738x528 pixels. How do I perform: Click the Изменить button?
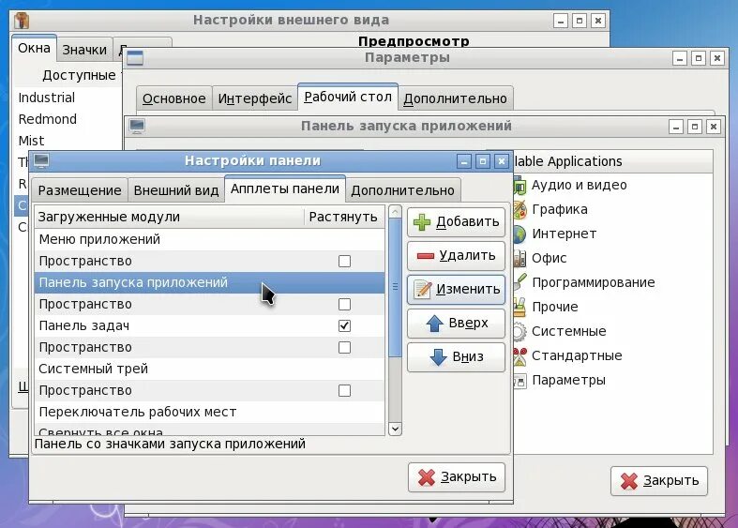[456, 289]
